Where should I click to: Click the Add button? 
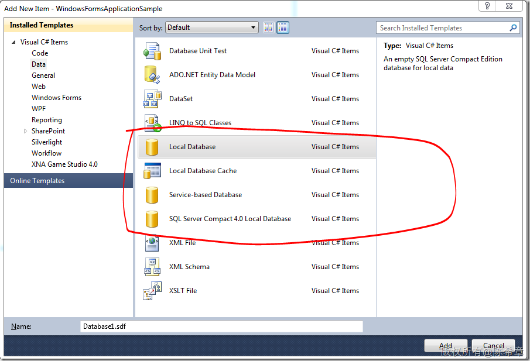click(446, 345)
